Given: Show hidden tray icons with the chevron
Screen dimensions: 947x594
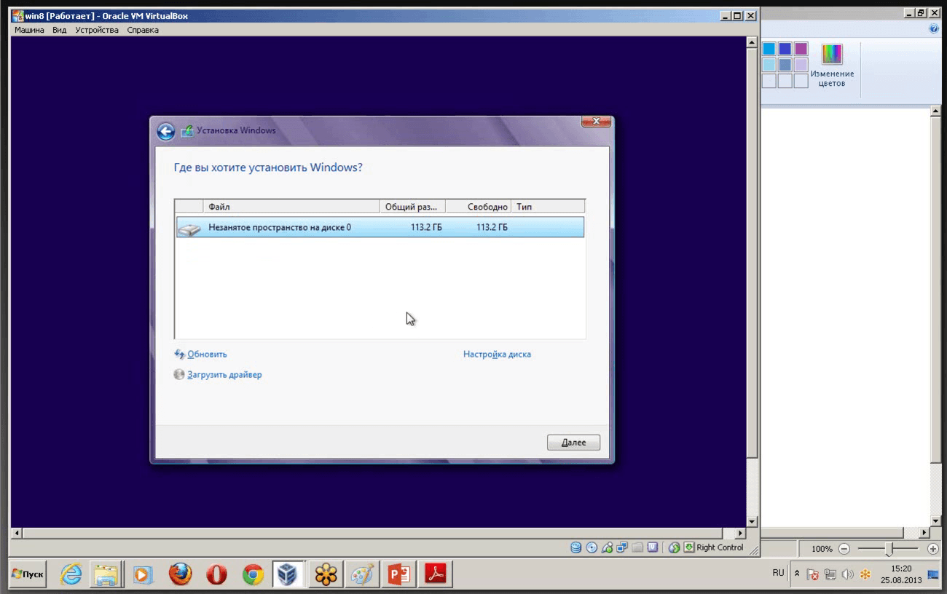Looking at the screenshot, I should click(797, 574).
